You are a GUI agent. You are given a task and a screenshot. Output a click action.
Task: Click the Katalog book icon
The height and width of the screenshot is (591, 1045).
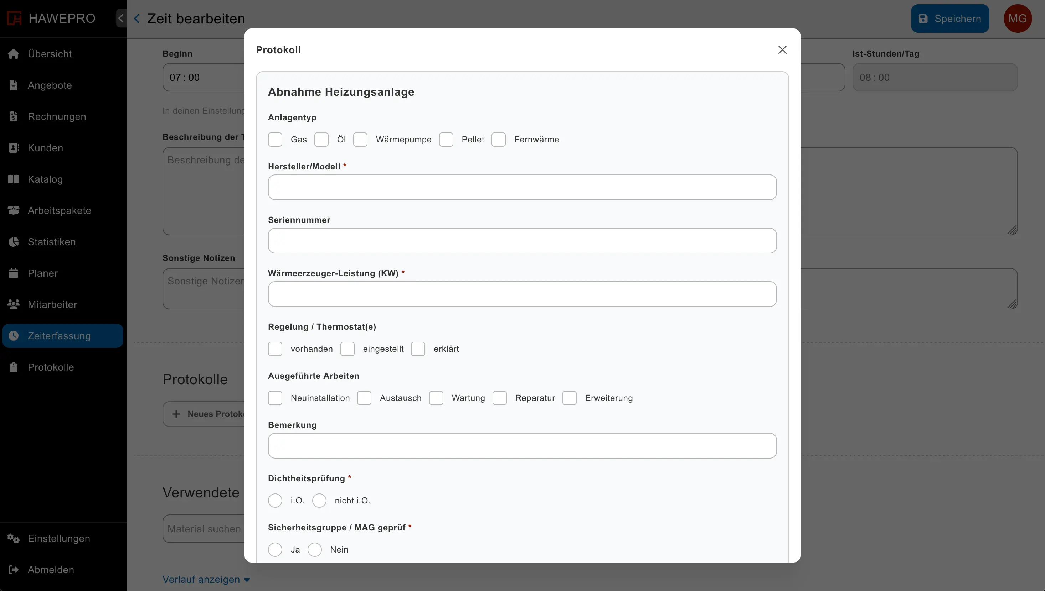click(x=14, y=179)
